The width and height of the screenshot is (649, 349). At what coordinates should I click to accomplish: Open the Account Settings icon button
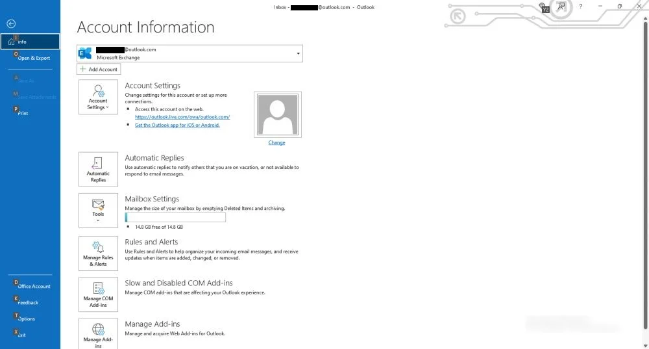click(x=98, y=97)
